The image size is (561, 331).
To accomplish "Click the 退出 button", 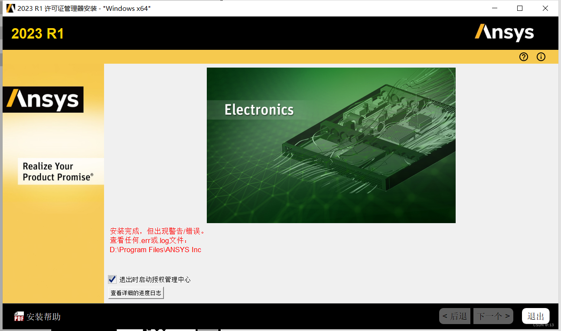I will (536, 316).
